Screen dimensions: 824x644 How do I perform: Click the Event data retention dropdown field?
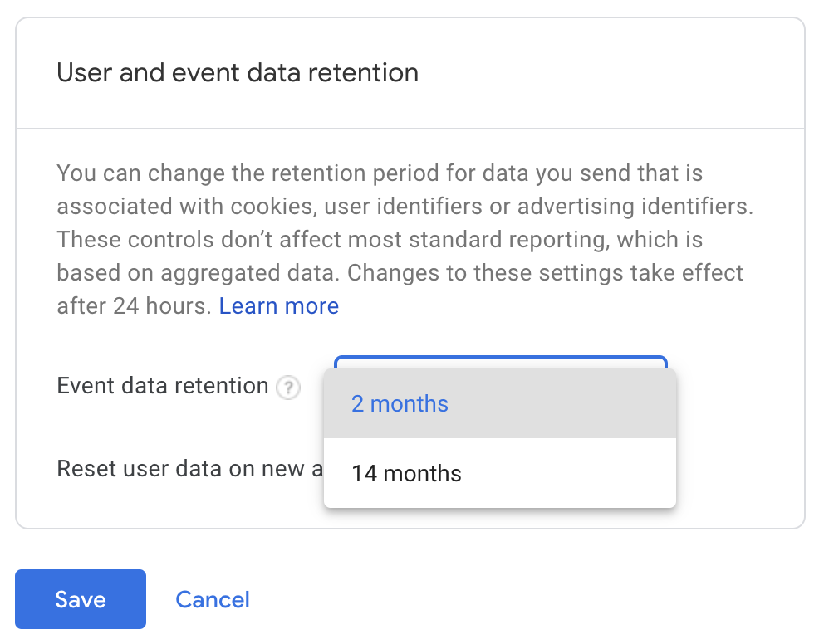[x=499, y=362]
